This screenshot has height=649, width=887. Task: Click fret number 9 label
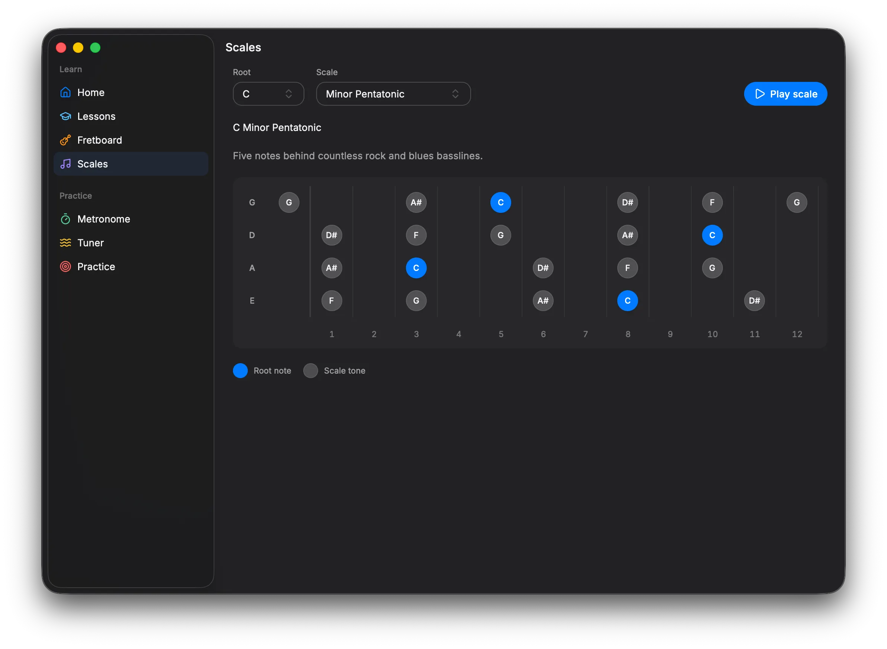670,334
